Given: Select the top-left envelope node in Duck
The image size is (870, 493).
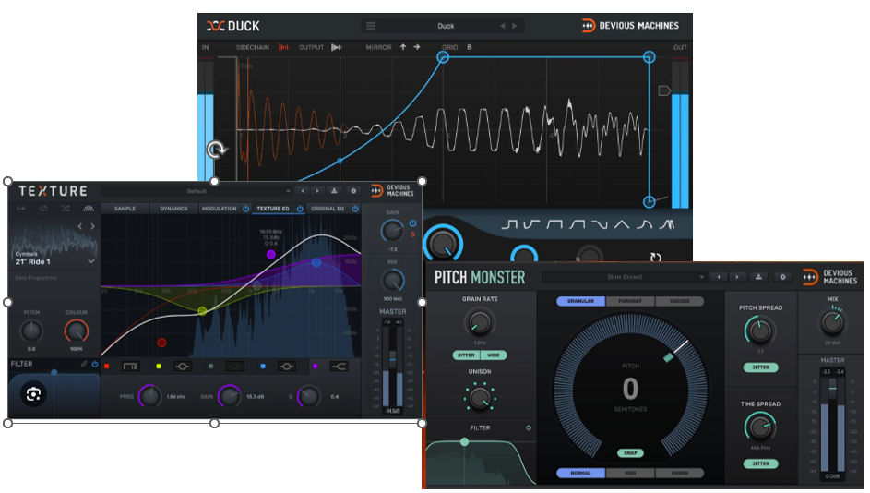Looking at the screenshot, I should pyautogui.click(x=443, y=57).
